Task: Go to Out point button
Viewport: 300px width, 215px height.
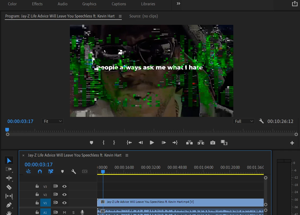Action: click(175, 143)
